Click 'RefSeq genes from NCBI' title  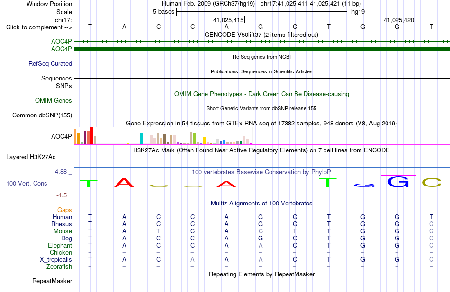(261, 57)
